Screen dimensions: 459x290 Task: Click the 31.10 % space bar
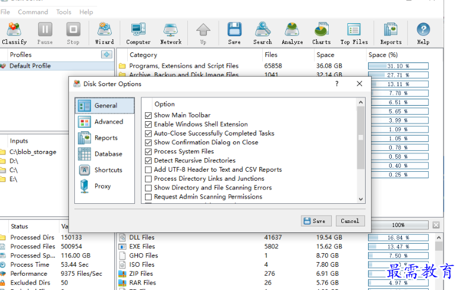398,66
